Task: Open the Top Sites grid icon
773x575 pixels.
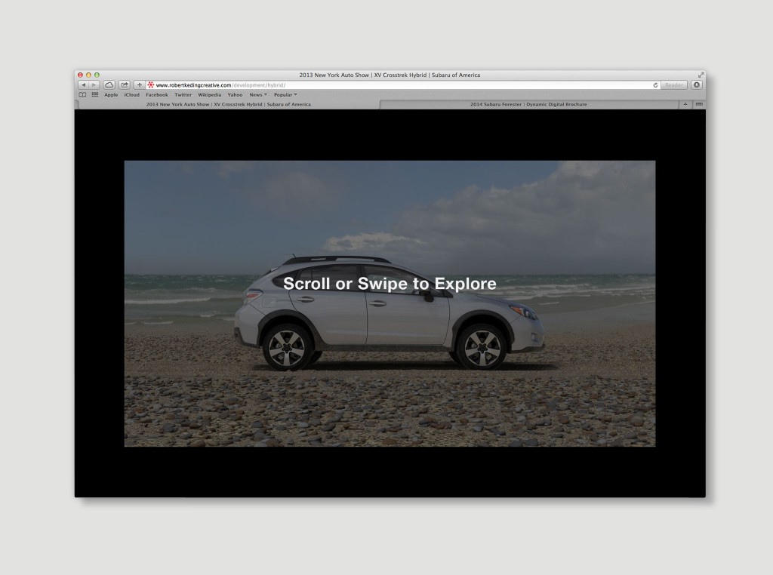Action: pos(94,94)
